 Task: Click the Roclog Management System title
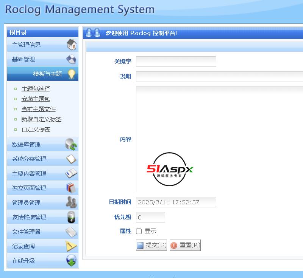click(80, 9)
